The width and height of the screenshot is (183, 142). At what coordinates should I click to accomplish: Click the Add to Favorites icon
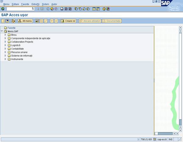(x=37, y=21)
